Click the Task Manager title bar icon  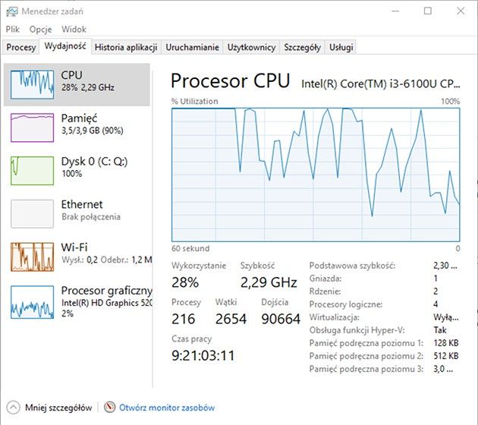pos(12,11)
